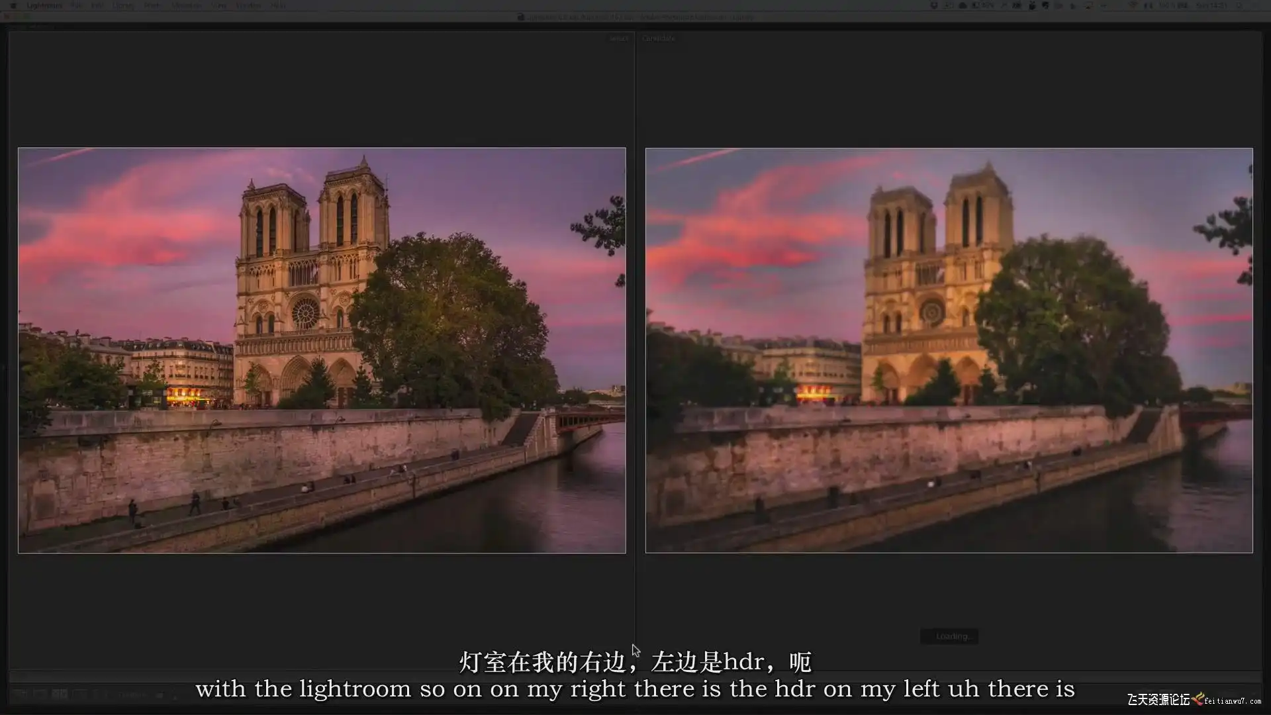Switch to Loupe view in toolbar

point(40,694)
